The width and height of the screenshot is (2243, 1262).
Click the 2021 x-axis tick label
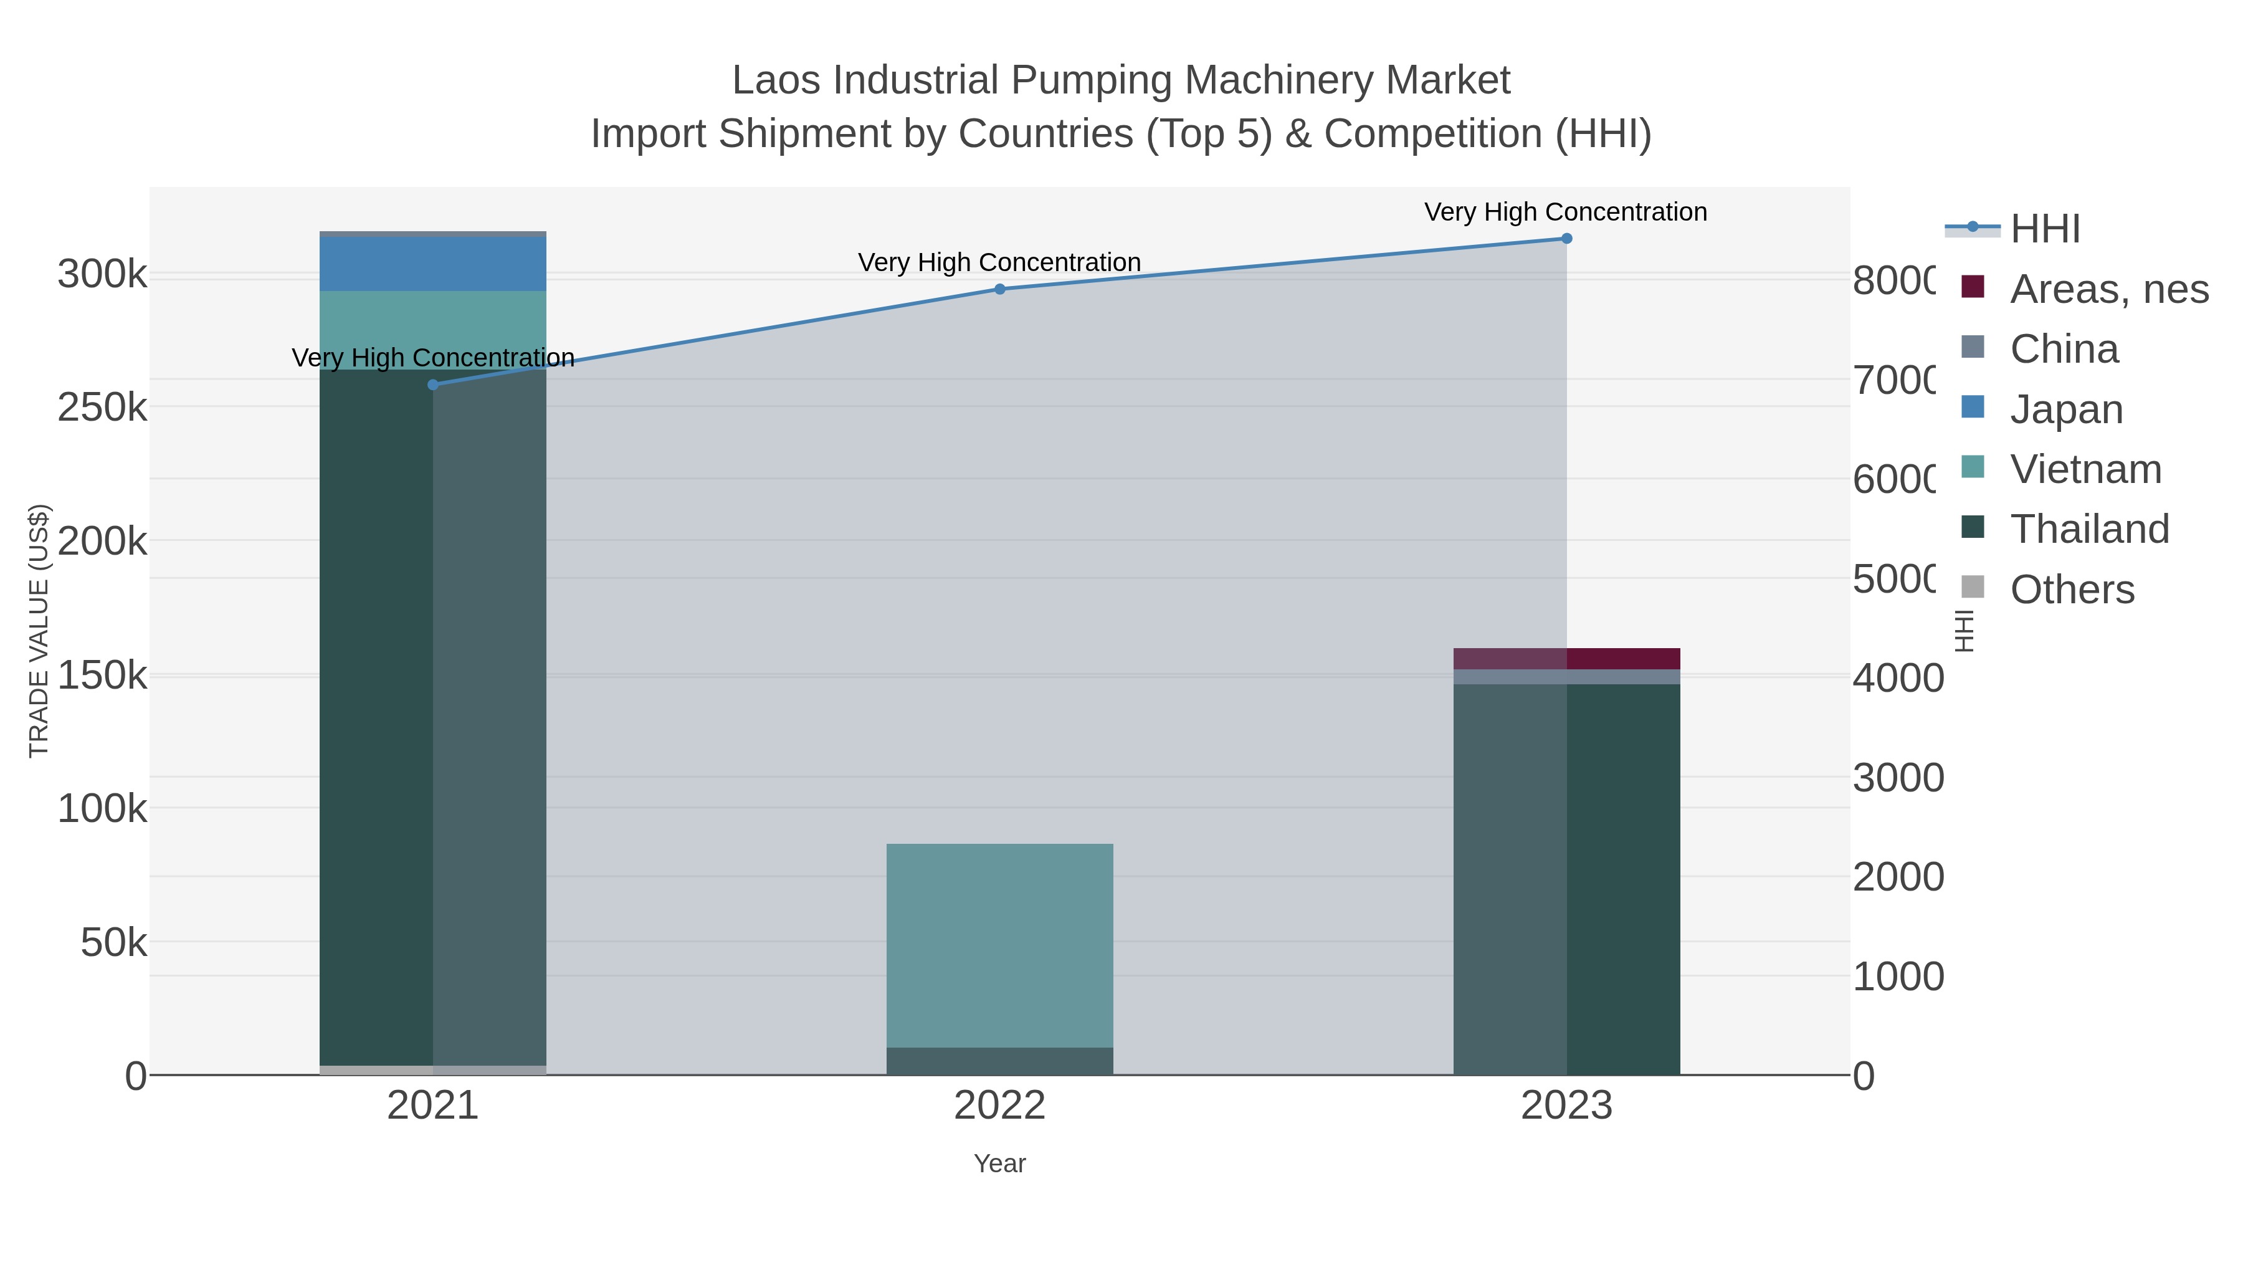coord(433,1106)
